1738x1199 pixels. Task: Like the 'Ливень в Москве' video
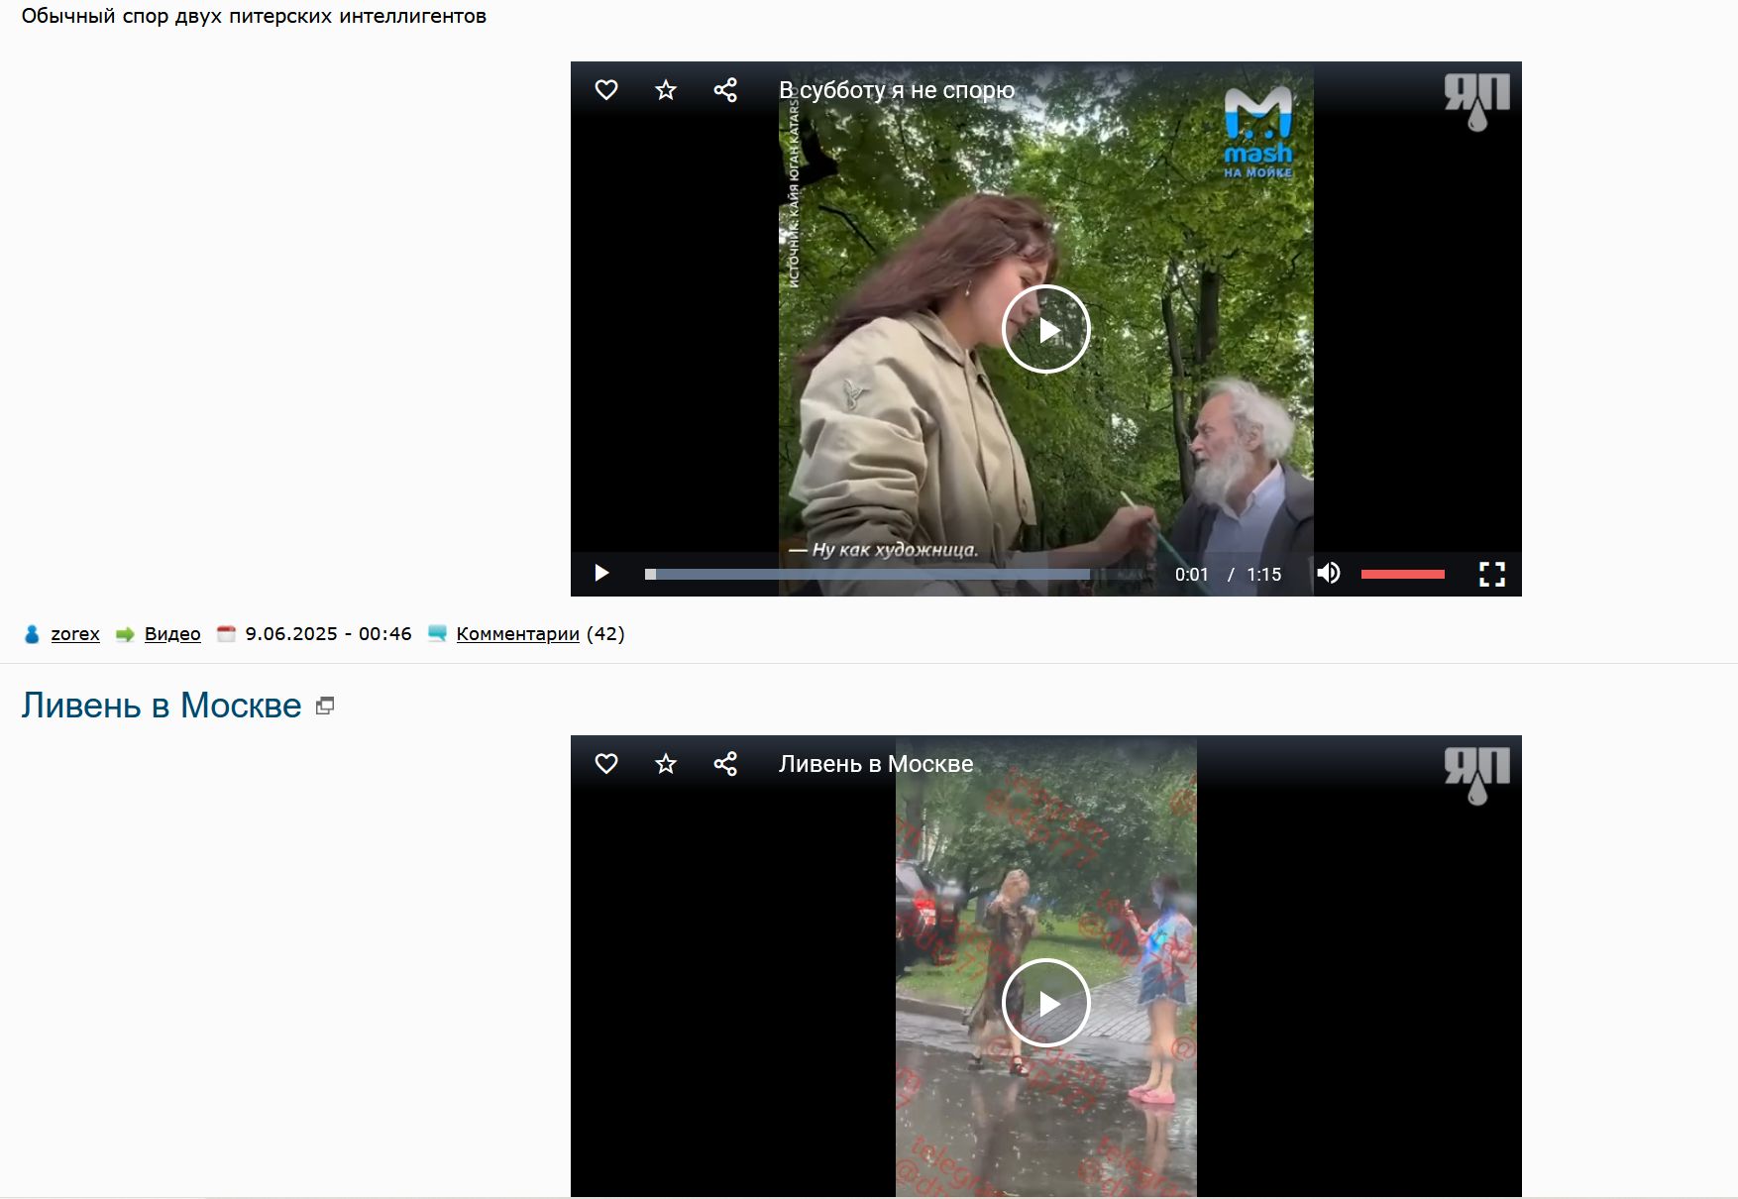606,764
